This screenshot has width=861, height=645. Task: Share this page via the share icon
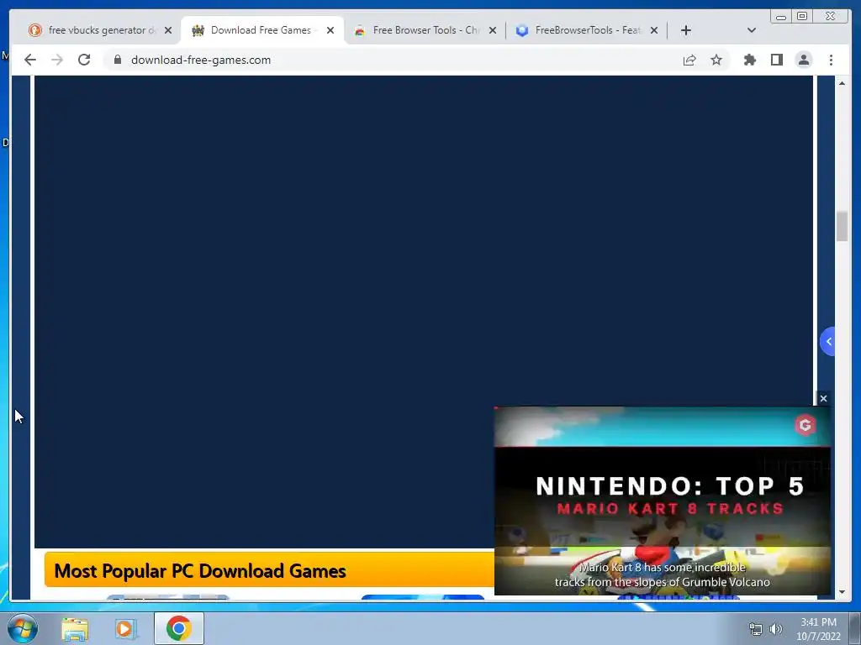(689, 60)
